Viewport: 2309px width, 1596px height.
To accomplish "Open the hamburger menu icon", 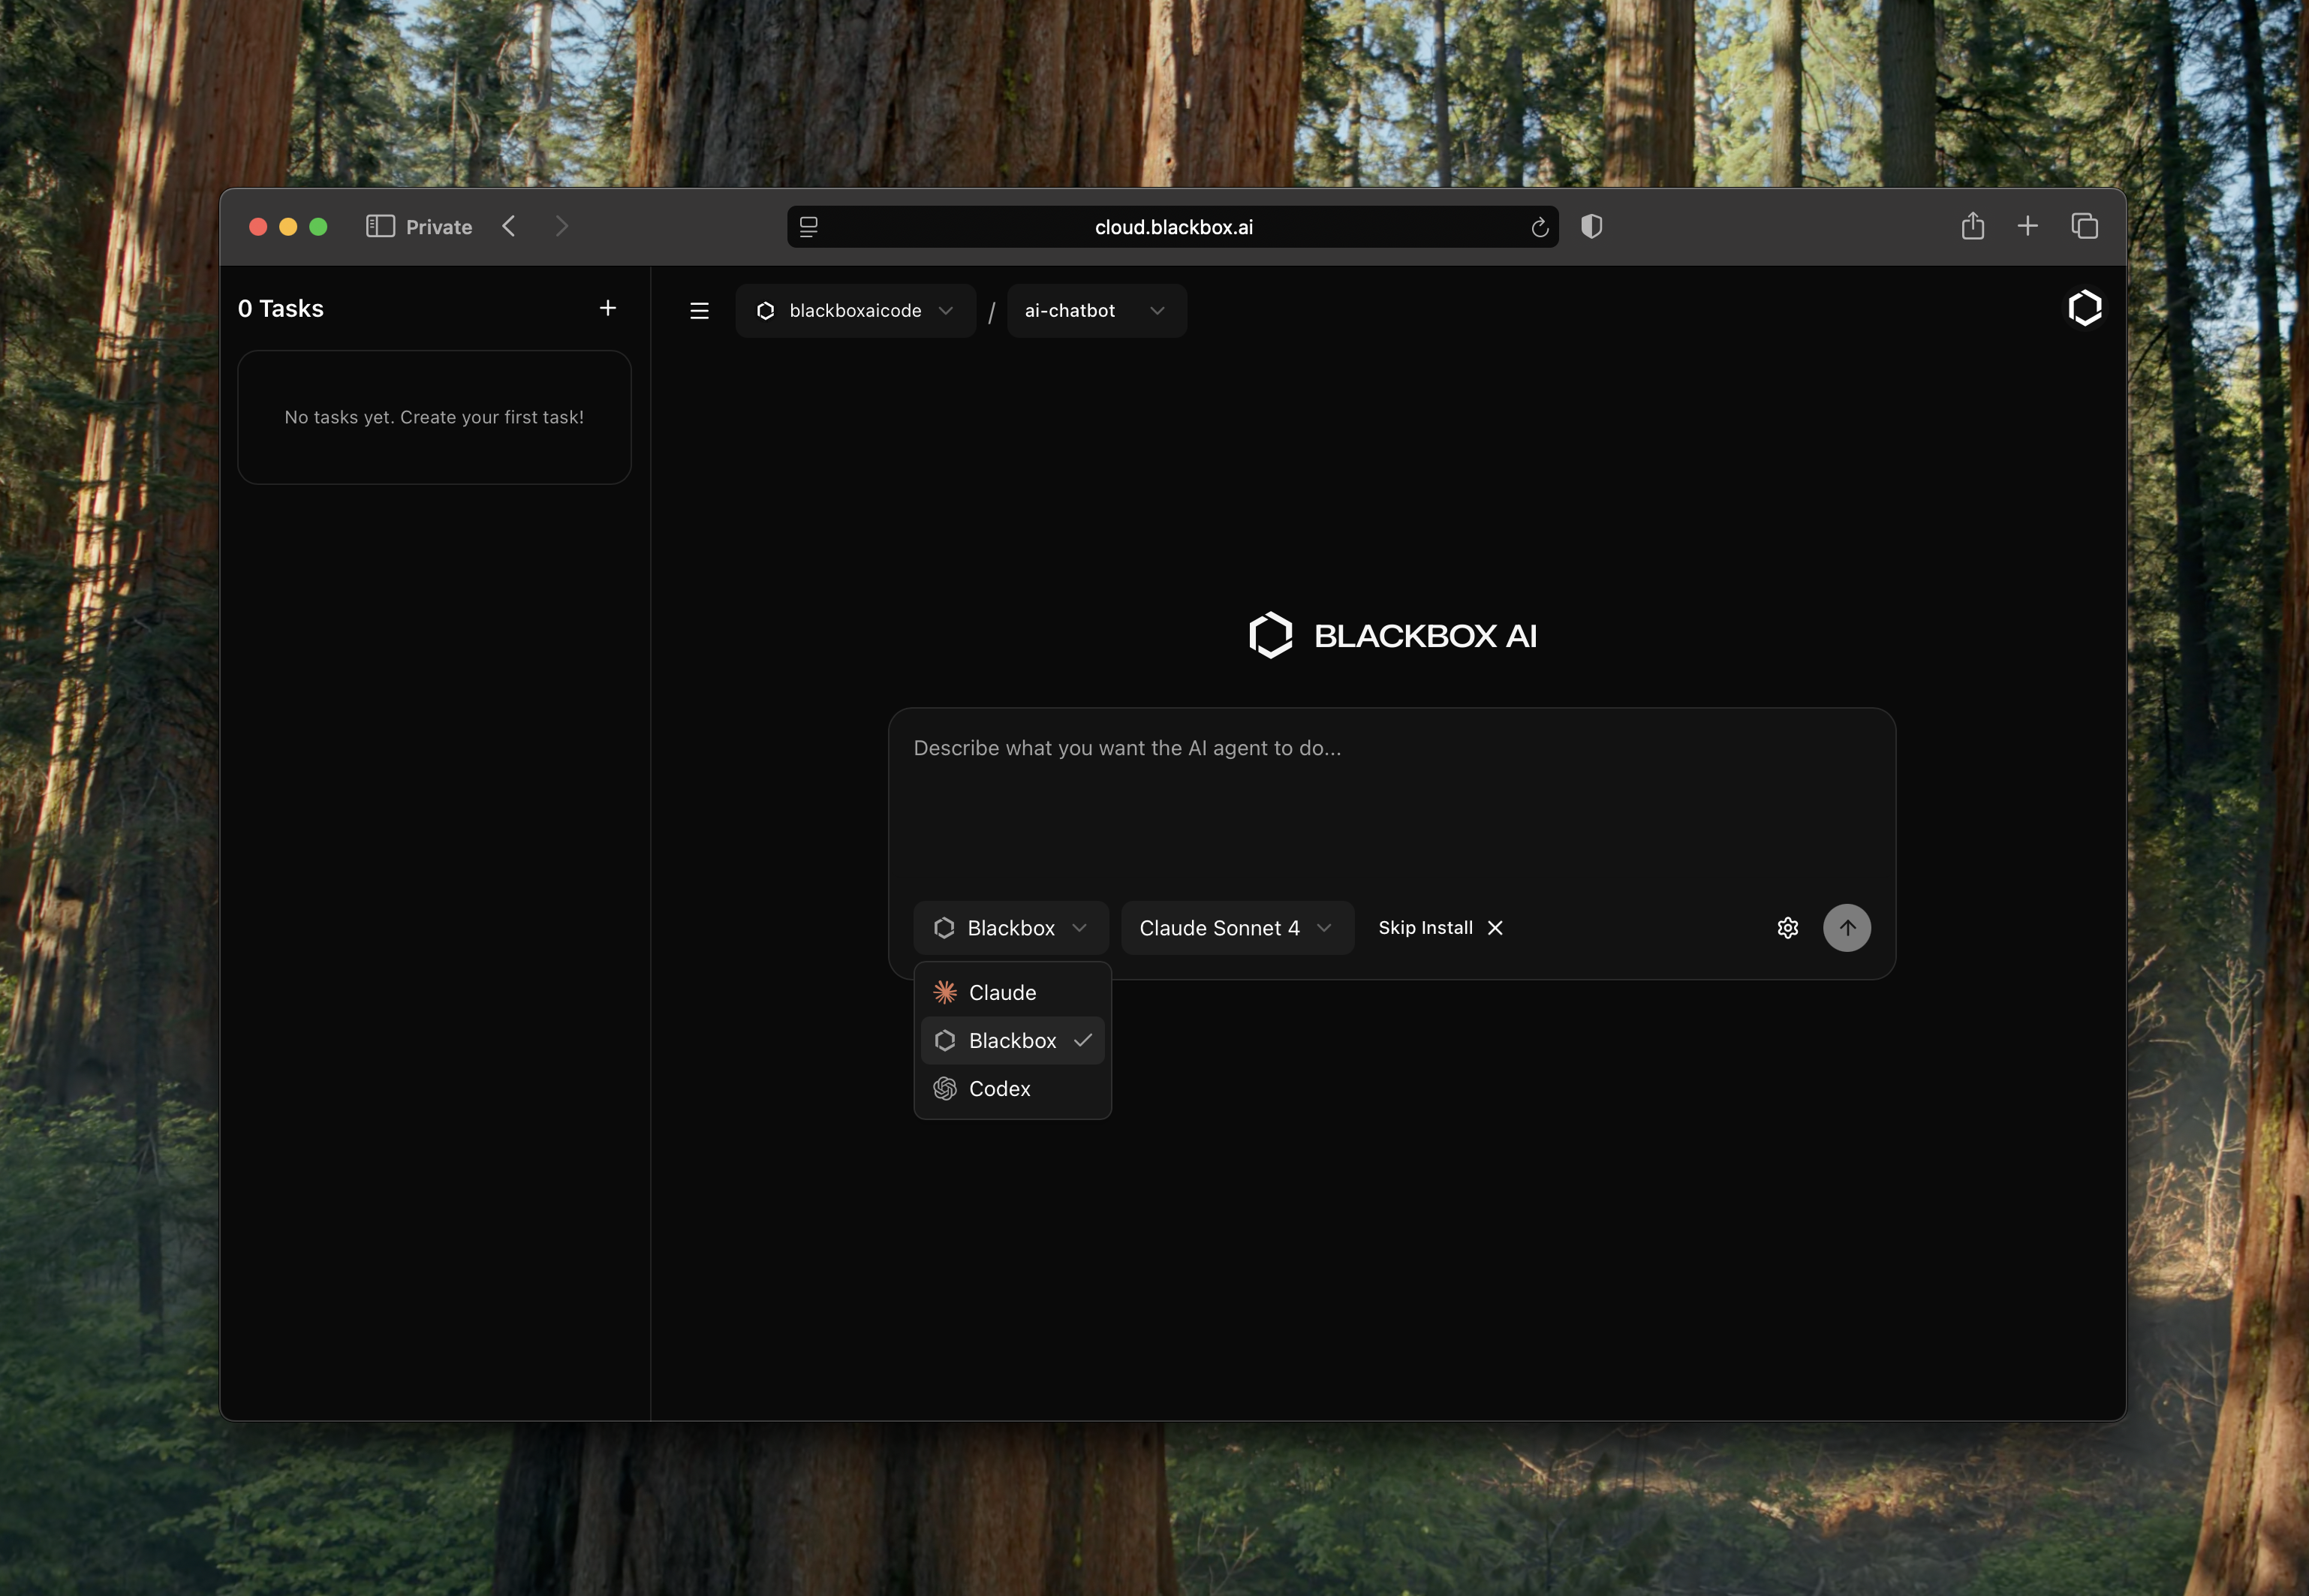I will (x=699, y=311).
